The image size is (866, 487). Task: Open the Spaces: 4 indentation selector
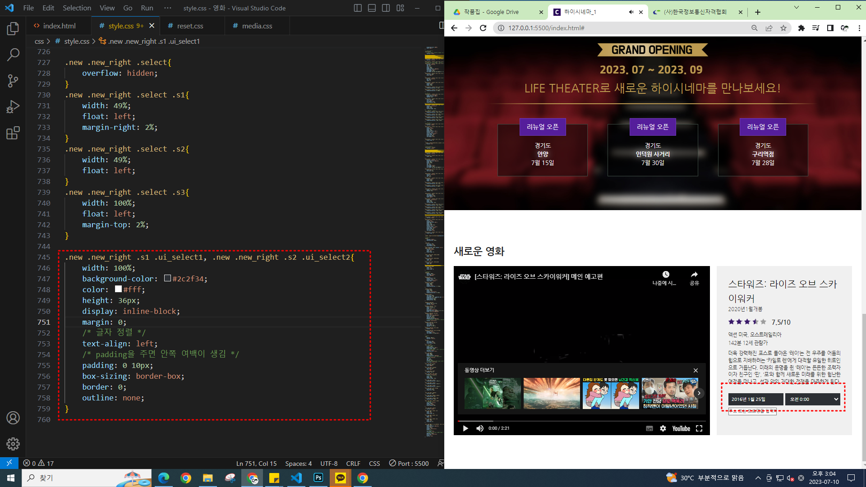298,463
